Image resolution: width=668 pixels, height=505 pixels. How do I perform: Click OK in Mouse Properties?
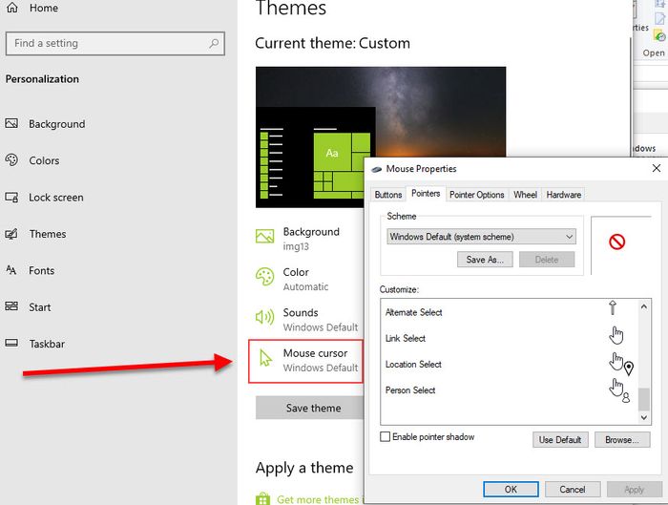click(511, 489)
